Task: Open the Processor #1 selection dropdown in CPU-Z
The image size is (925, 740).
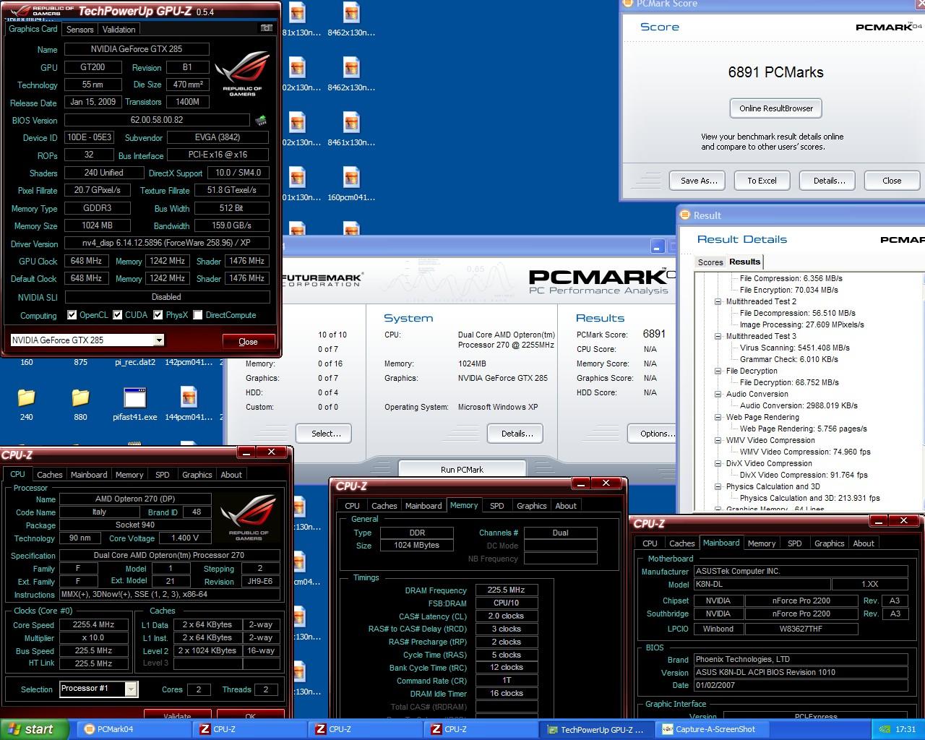Action: pyautogui.click(x=131, y=689)
